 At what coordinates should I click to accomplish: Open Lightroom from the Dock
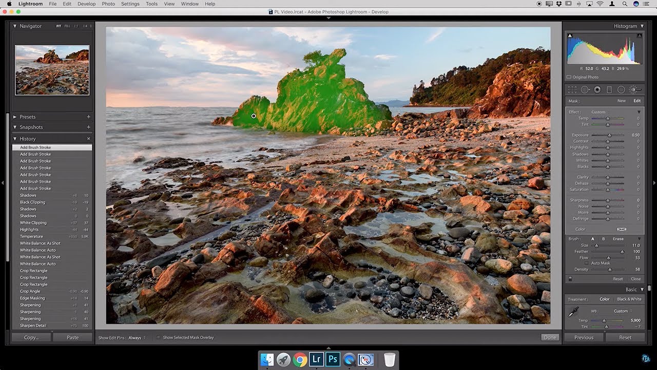pyautogui.click(x=316, y=359)
